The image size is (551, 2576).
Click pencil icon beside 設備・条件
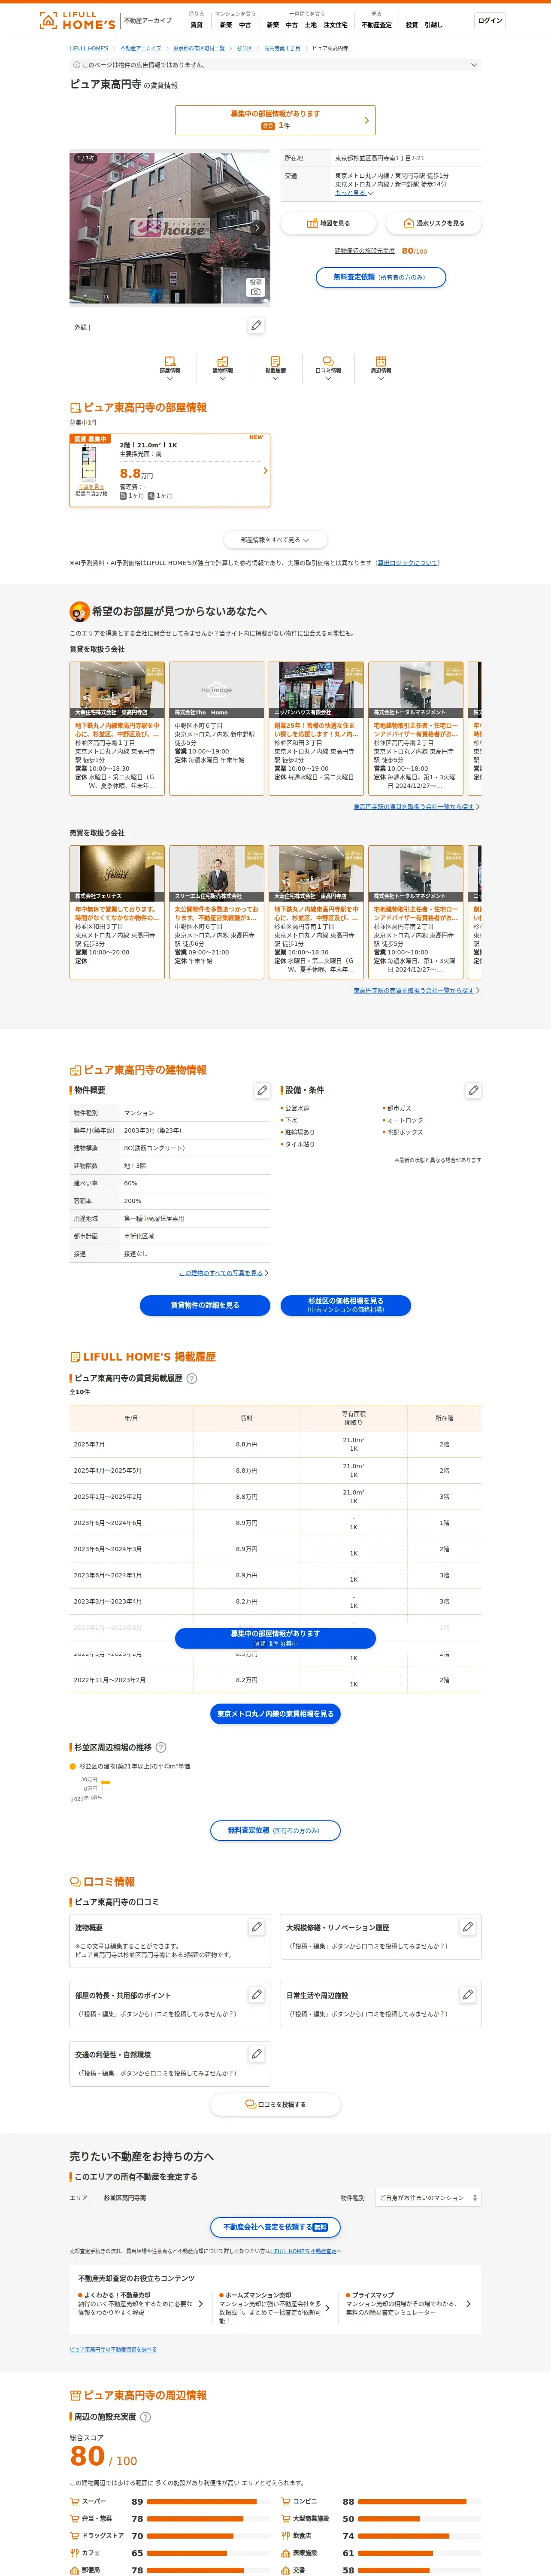tap(473, 1090)
